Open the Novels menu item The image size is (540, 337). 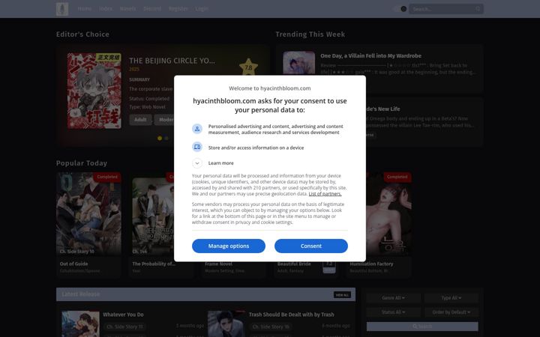(x=127, y=8)
